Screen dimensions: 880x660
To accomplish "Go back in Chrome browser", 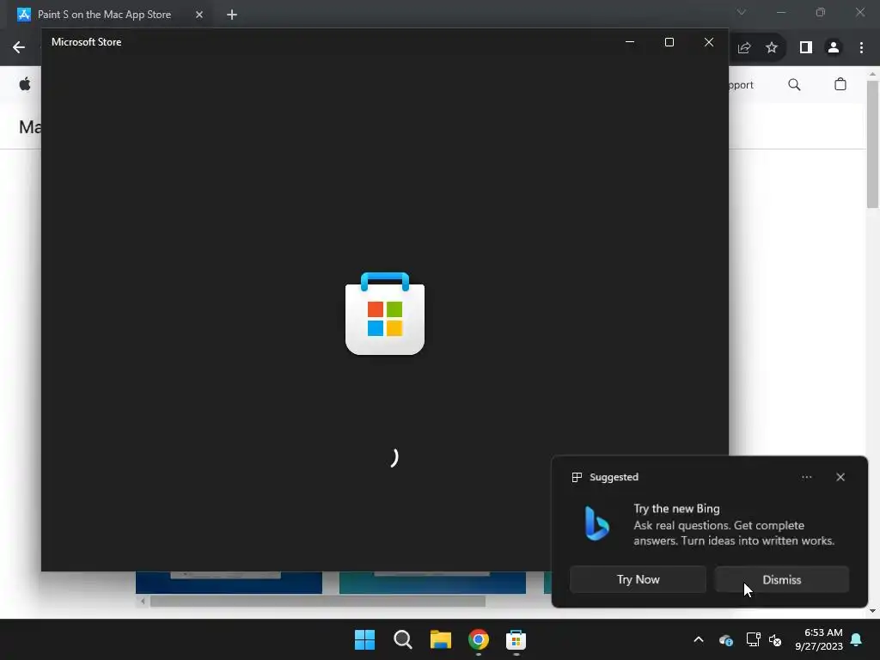I will tap(19, 47).
